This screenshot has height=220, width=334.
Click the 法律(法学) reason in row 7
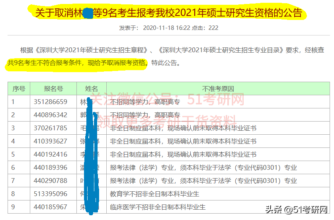203,181
